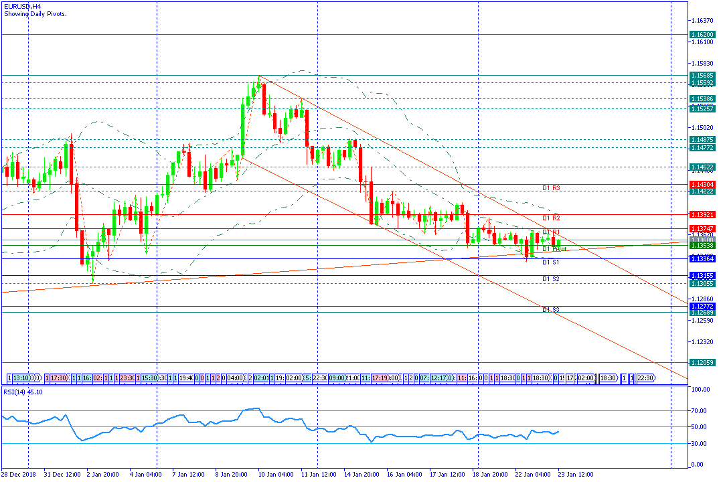The width and height of the screenshot is (723, 482).
Task: Click the red 1.13921 price tag
Action: tap(702, 215)
